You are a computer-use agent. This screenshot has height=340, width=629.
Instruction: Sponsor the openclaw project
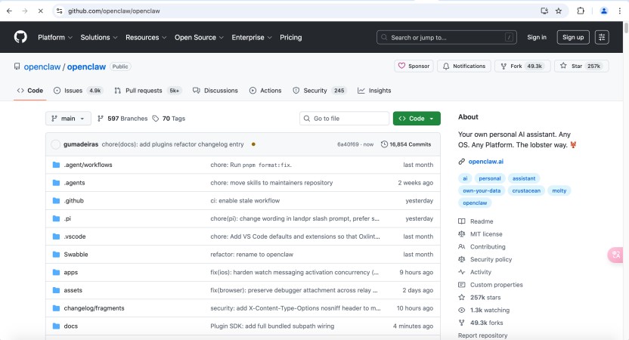413,66
